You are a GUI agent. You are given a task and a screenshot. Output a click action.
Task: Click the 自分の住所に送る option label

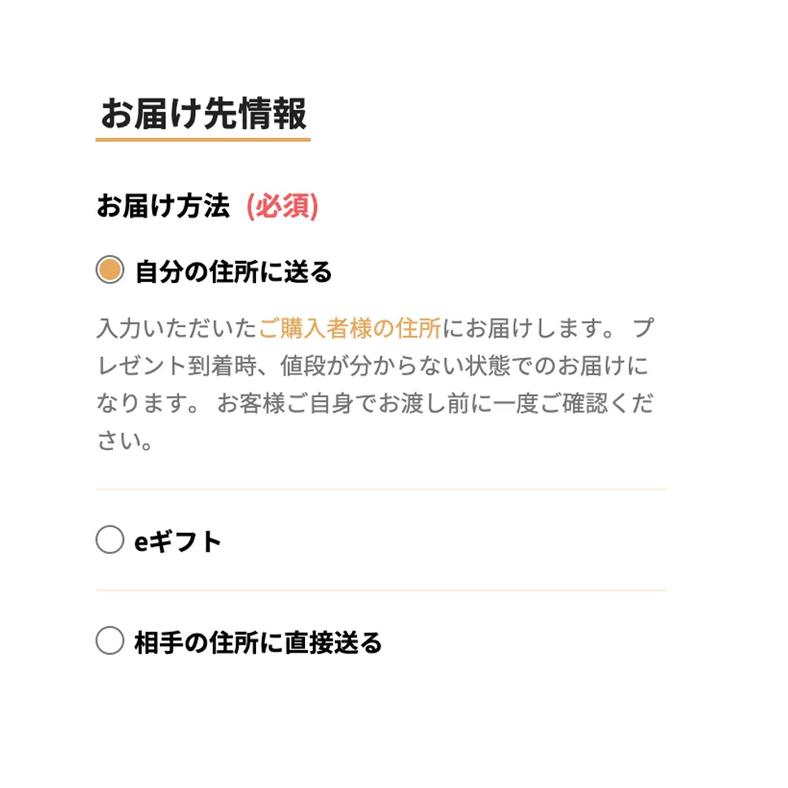pos(233,273)
